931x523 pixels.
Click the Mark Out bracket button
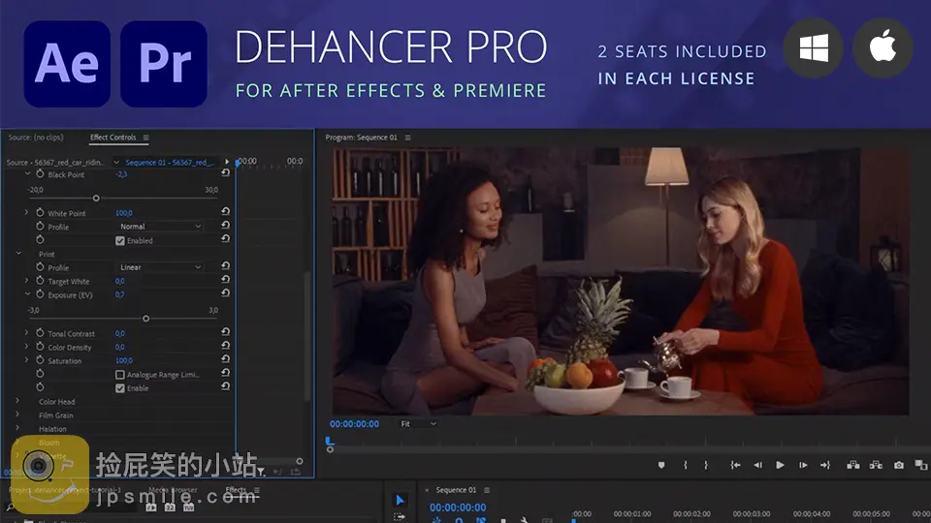pyautogui.click(x=706, y=465)
